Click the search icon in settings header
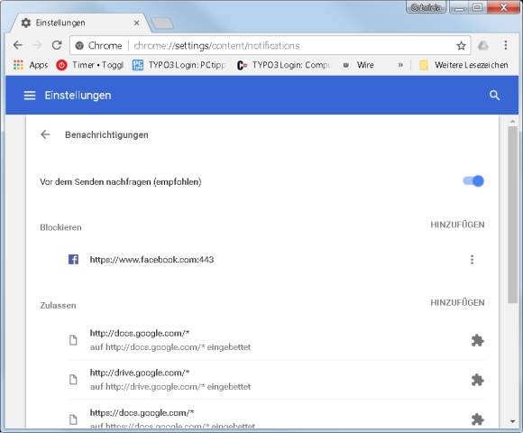This screenshot has width=523, height=433. (494, 96)
